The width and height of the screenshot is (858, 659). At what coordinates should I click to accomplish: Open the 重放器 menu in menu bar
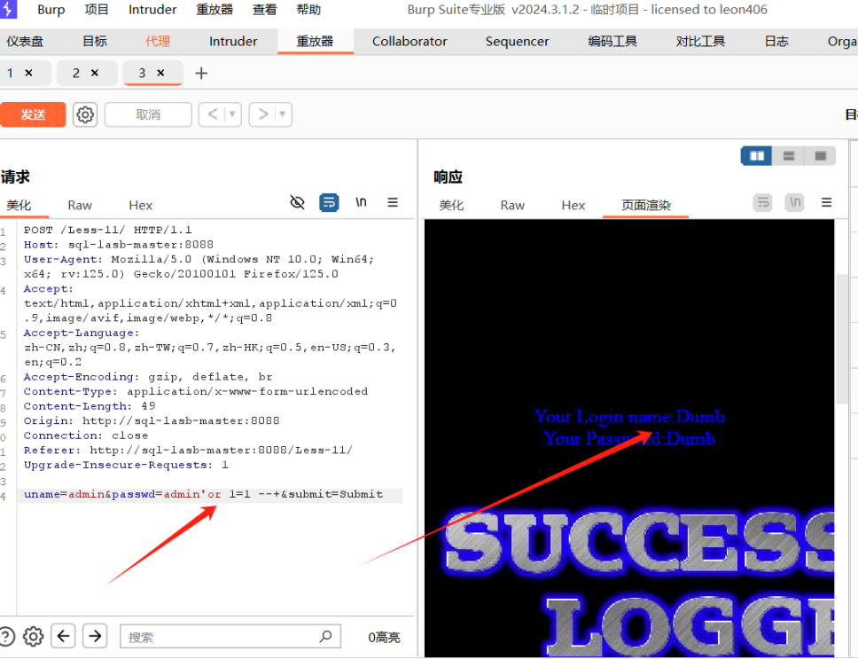click(214, 10)
